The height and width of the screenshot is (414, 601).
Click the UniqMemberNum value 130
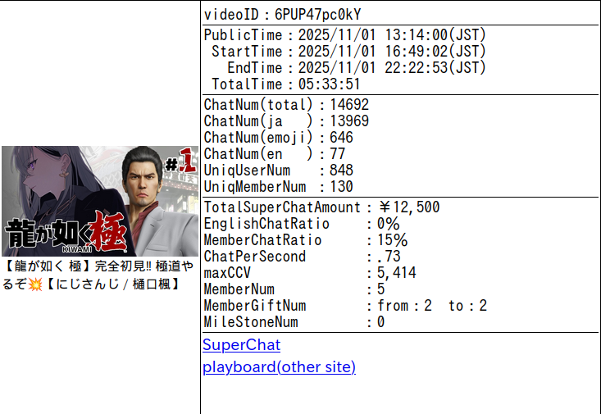point(341,187)
